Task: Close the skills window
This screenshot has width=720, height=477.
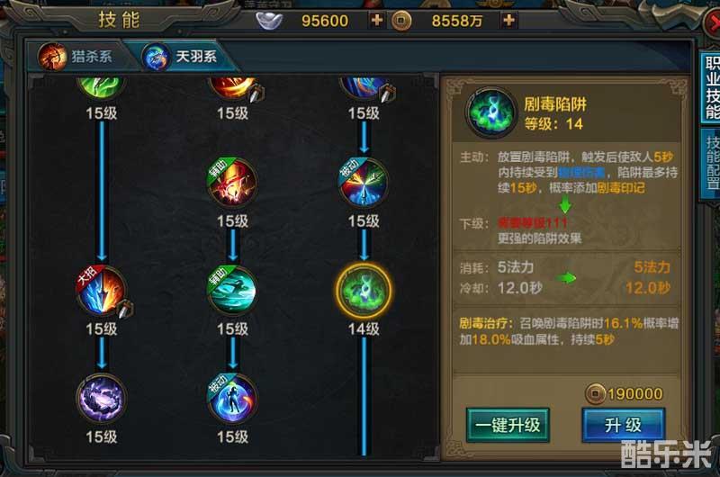Action: pyautogui.click(x=713, y=22)
